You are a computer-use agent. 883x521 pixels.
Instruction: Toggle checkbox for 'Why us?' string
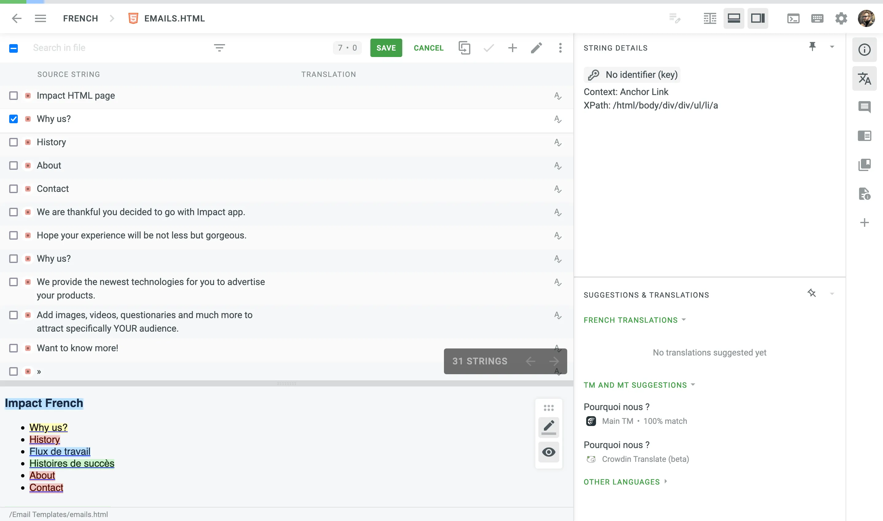click(x=14, y=119)
